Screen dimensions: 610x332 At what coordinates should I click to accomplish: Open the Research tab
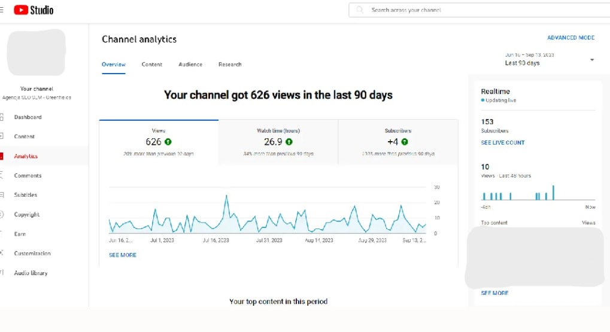click(230, 65)
